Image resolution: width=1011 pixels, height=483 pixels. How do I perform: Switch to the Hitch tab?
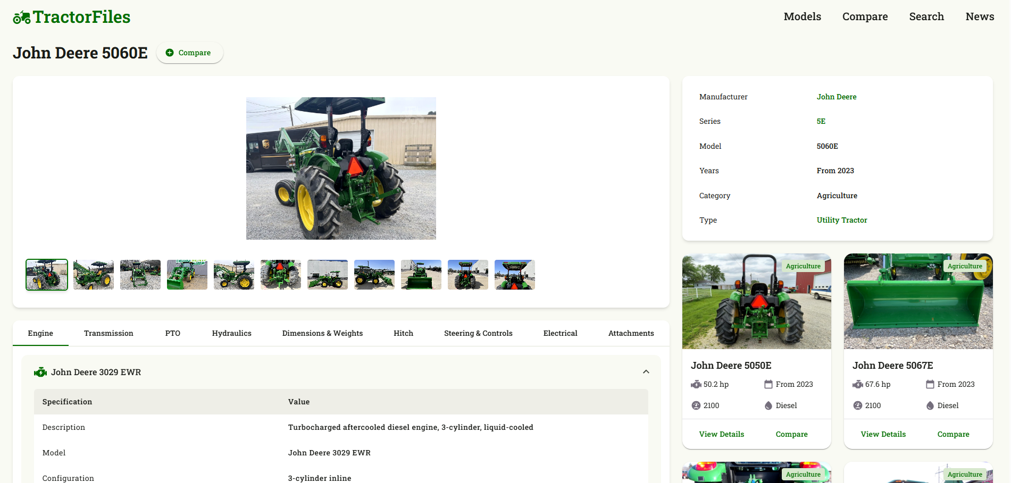(403, 333)
